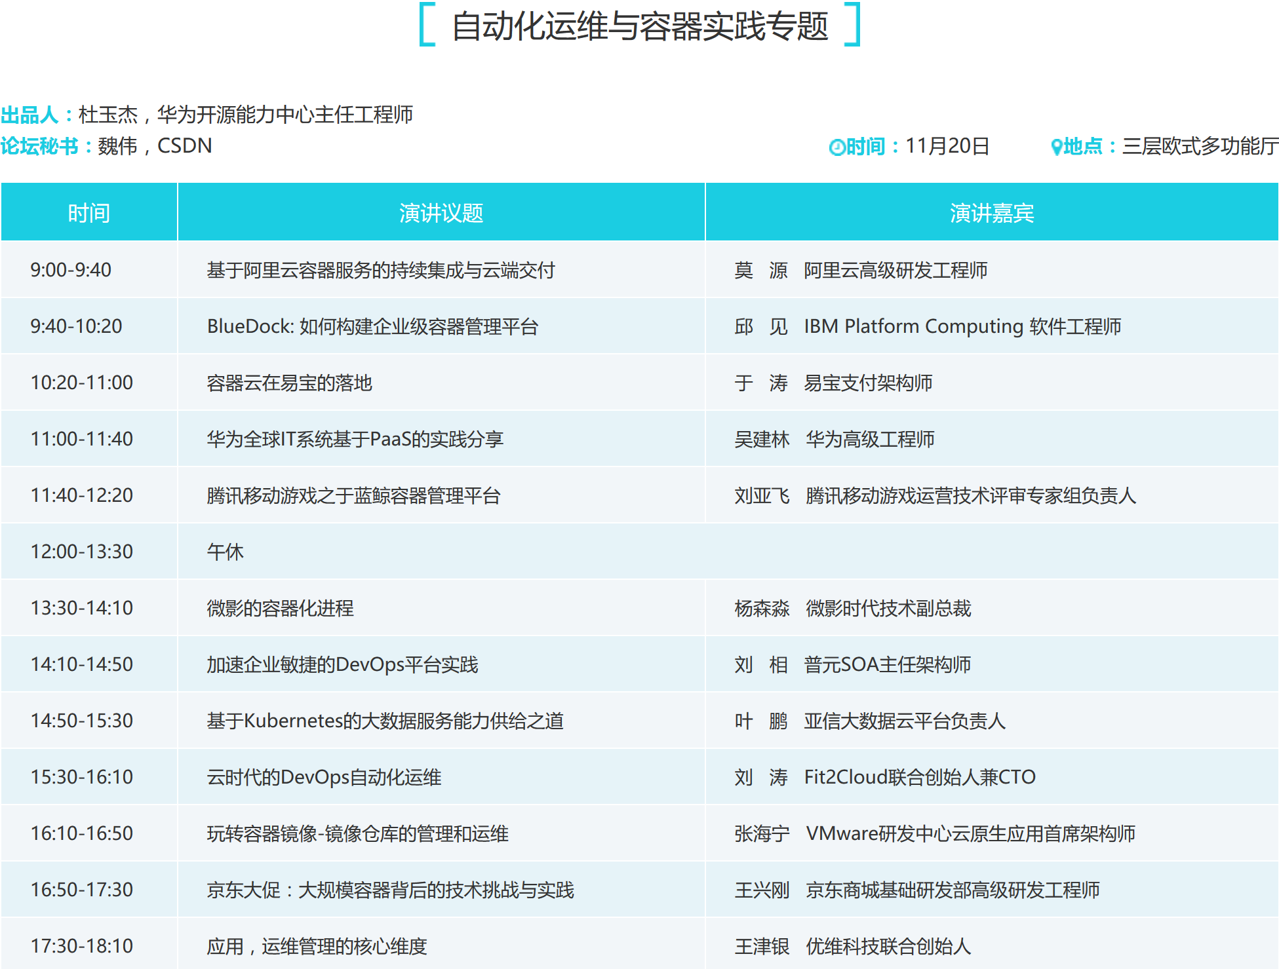Select speaker 吴建林 华为高级工程师
This screenshot has height=969, width=1279.
(x=834, y=439)
